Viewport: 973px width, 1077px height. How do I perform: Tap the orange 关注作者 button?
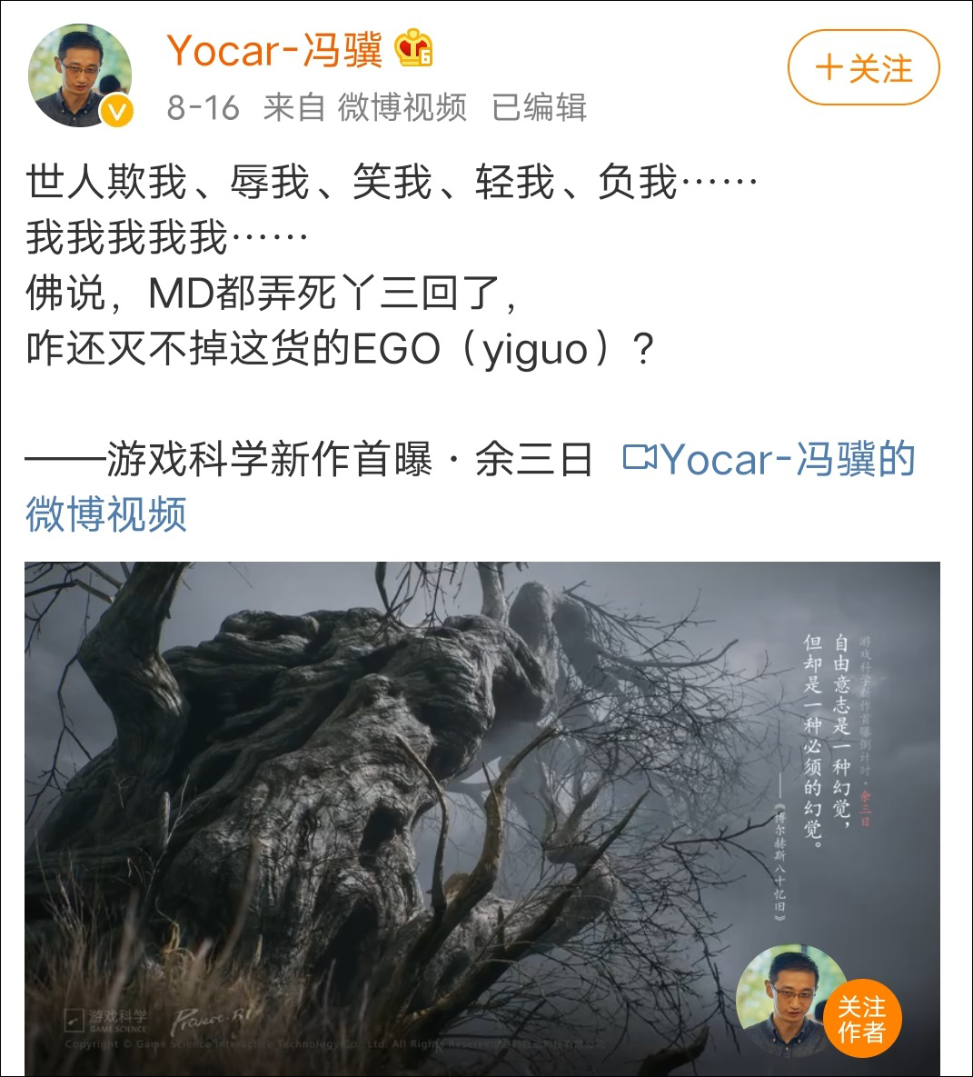point(861,1020)
